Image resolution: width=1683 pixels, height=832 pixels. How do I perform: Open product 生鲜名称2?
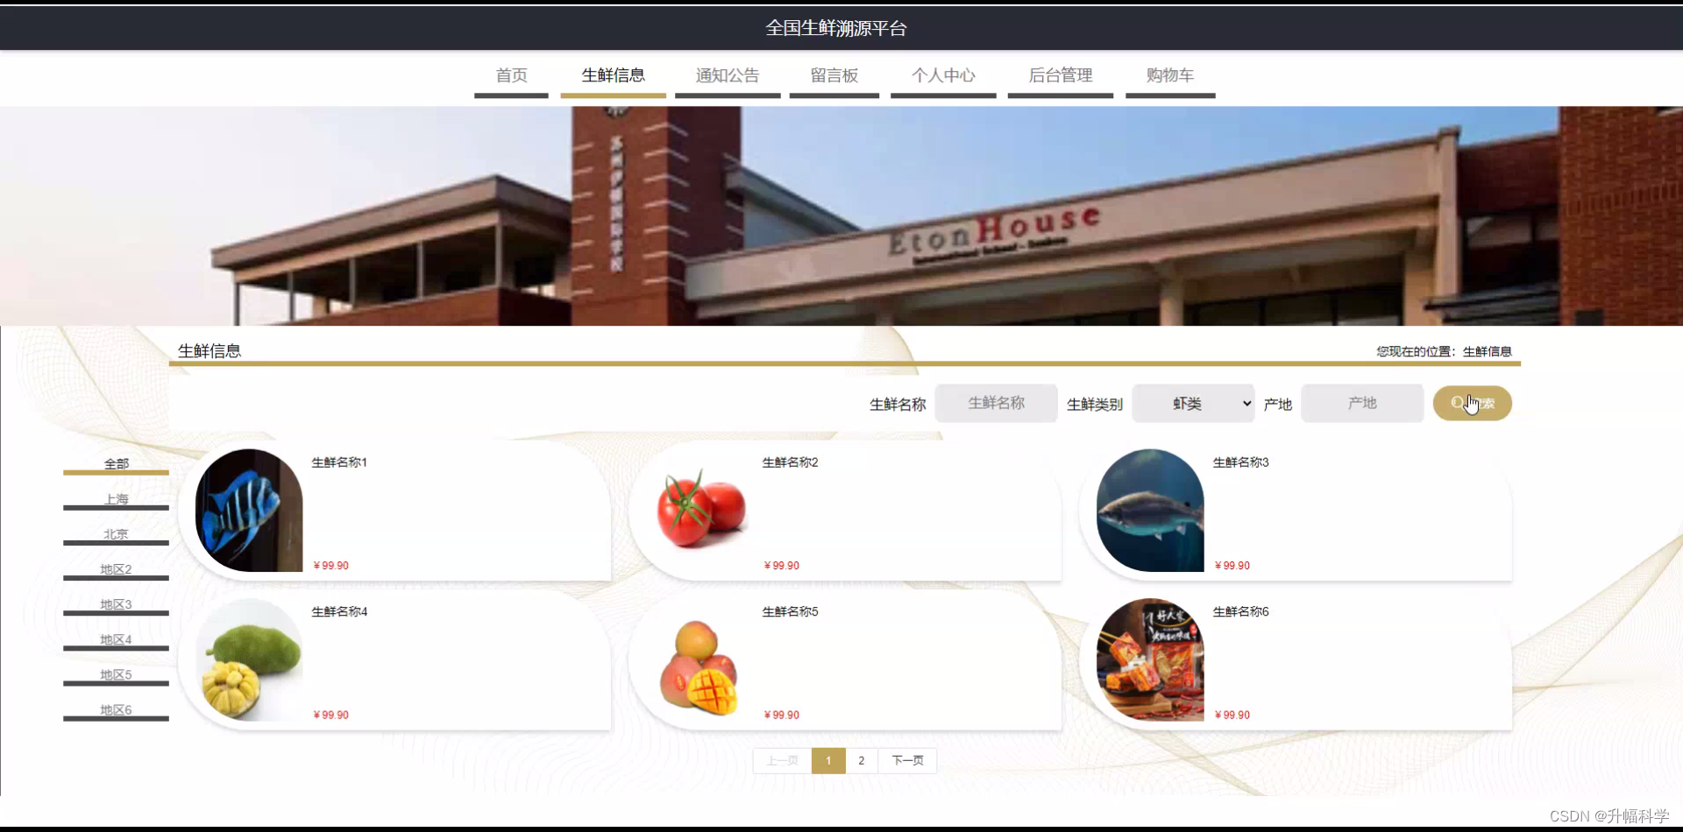[x=788, y=462]
